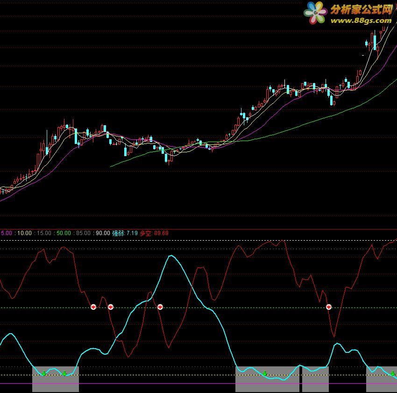Click the cyan 强弱: 7.19 label
This screenshot has width=397, height=393.
125,233
